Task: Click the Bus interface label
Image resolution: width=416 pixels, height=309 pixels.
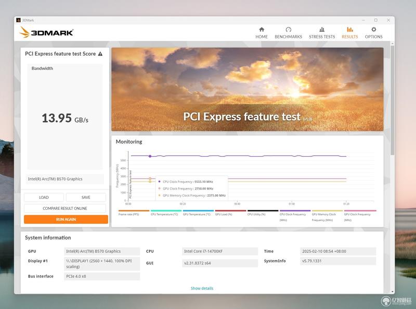Action: (41, 276)
